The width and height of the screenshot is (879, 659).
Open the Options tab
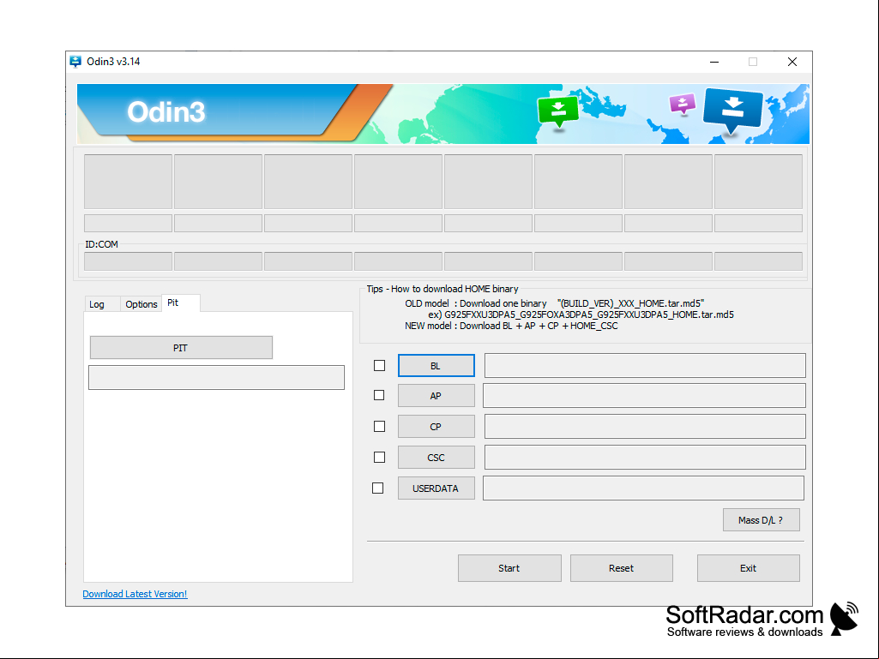141,304
